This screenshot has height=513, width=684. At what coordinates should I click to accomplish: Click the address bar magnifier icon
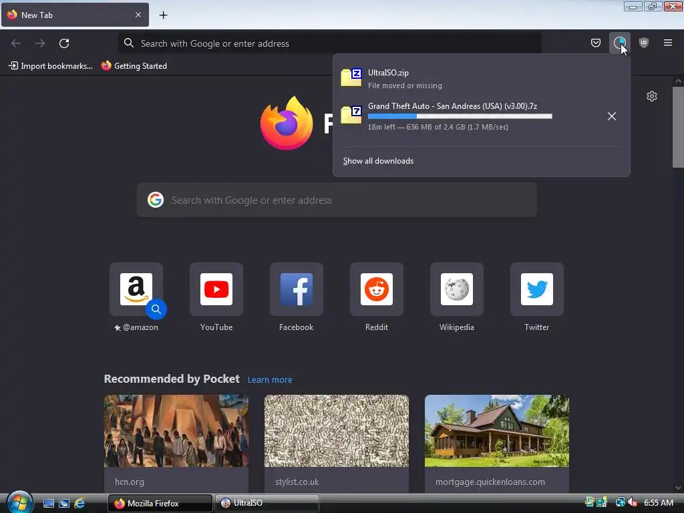tap(129, 43)
